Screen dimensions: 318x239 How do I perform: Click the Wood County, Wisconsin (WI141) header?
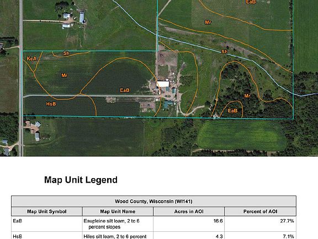click(x=153, y=201)
